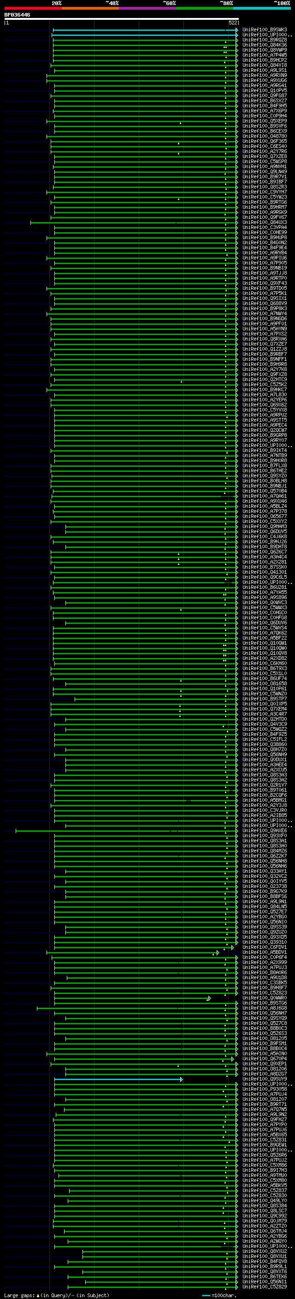Open hit UniRef100_O65677
This screenshot has width=295, height=1299.
tap(265, 517)
